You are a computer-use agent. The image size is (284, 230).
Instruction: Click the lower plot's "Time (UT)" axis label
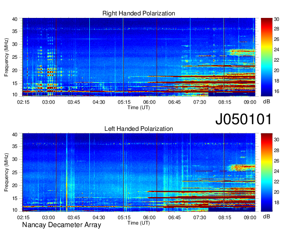[139, 223]
